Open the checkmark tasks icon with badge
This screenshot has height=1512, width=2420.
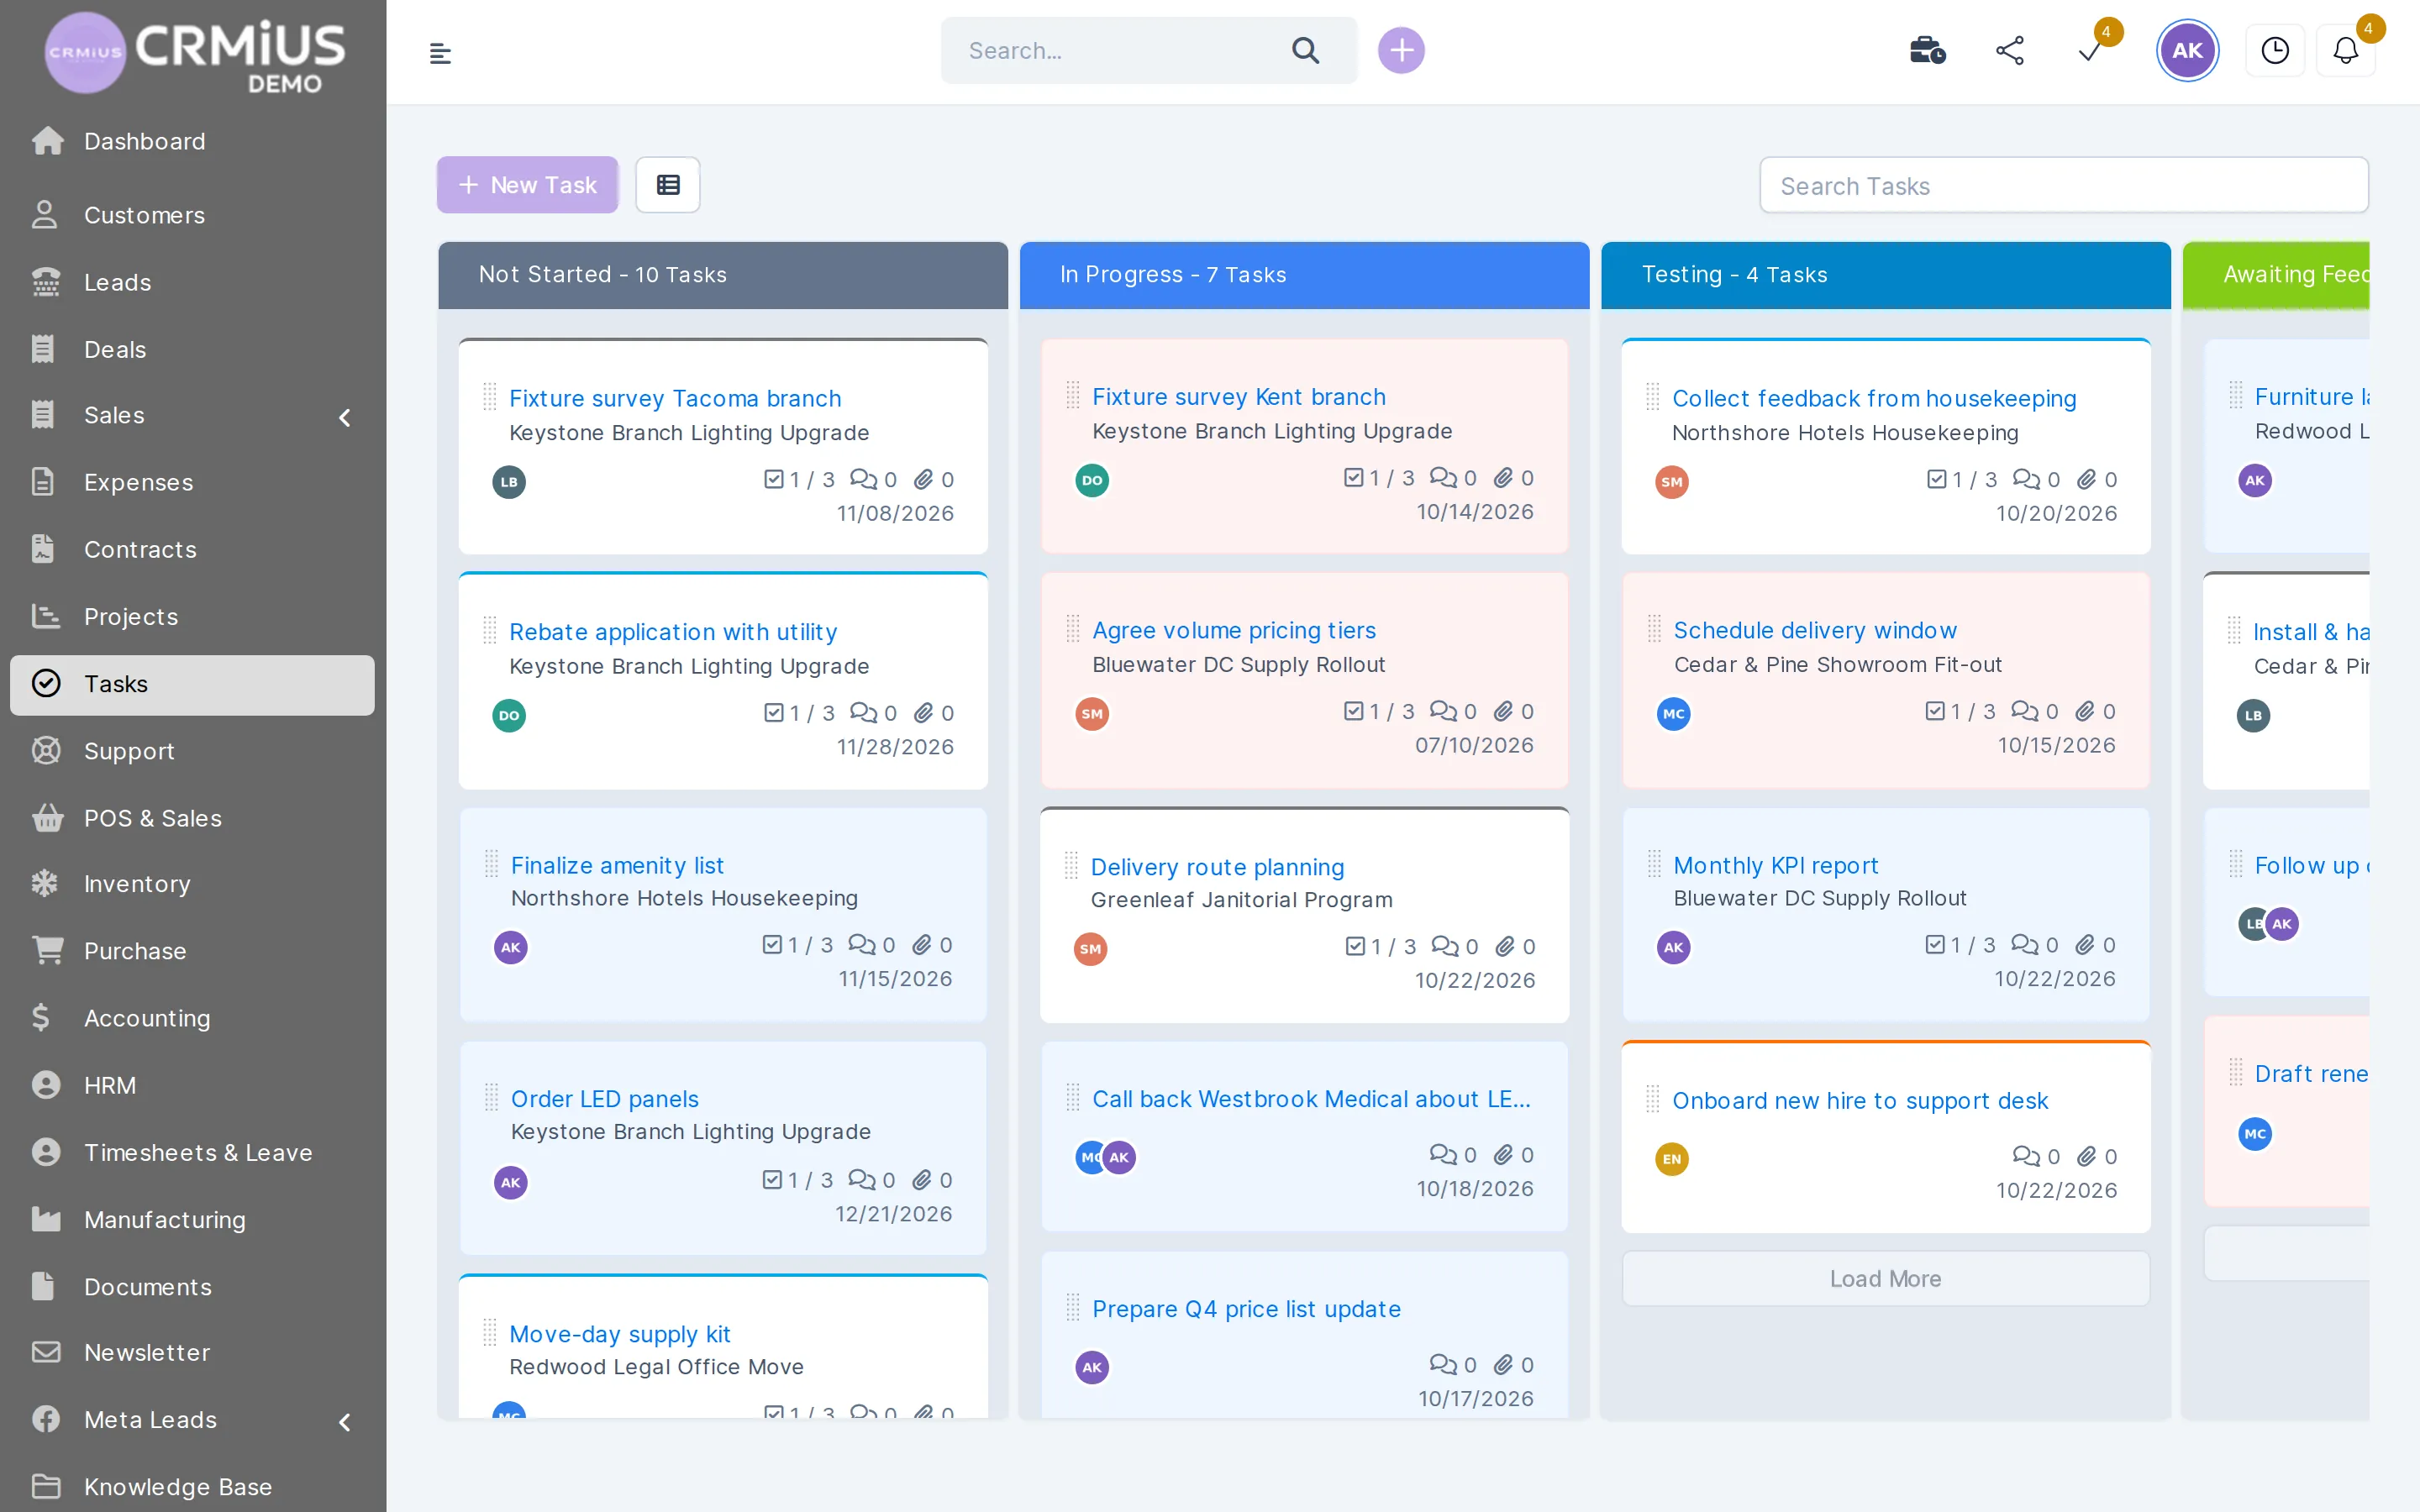(2090, 50)
